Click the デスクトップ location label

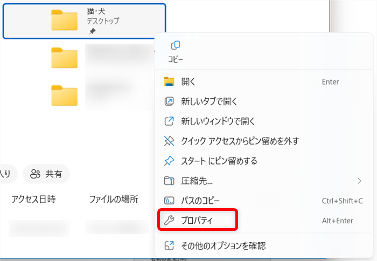pos(103,21)
